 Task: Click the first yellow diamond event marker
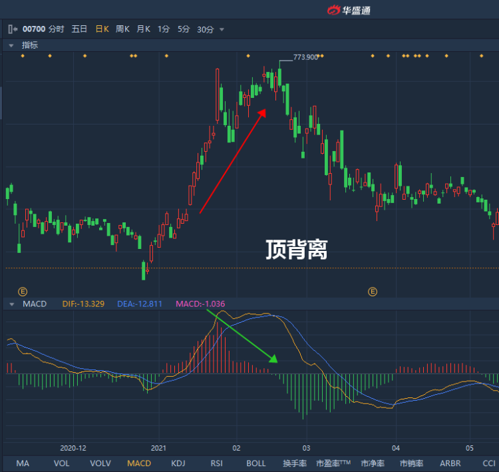(23, 56)
